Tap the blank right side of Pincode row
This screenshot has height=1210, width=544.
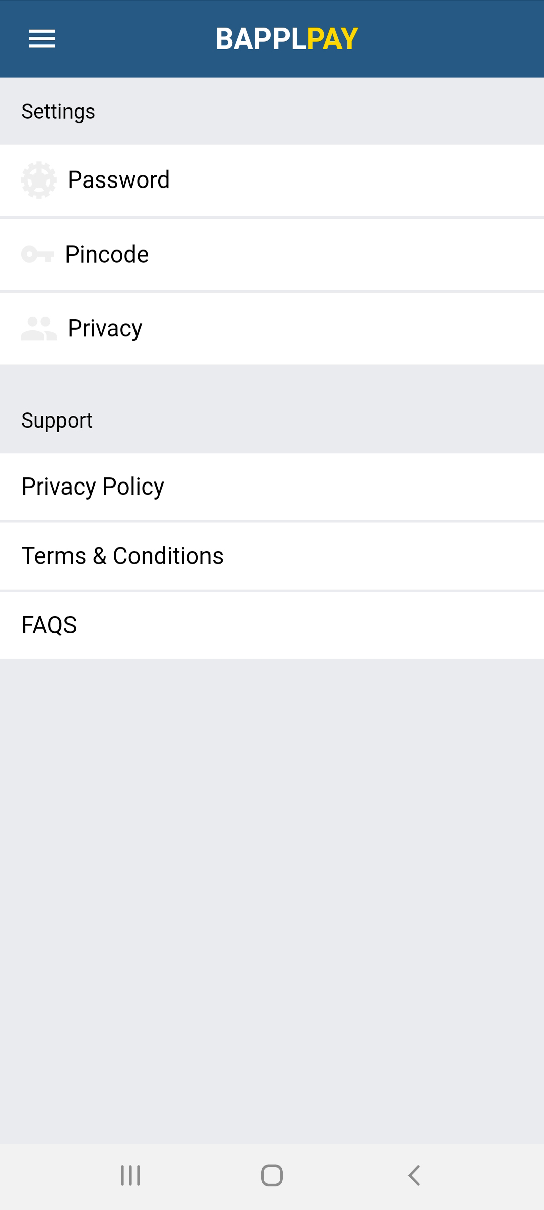403,254
